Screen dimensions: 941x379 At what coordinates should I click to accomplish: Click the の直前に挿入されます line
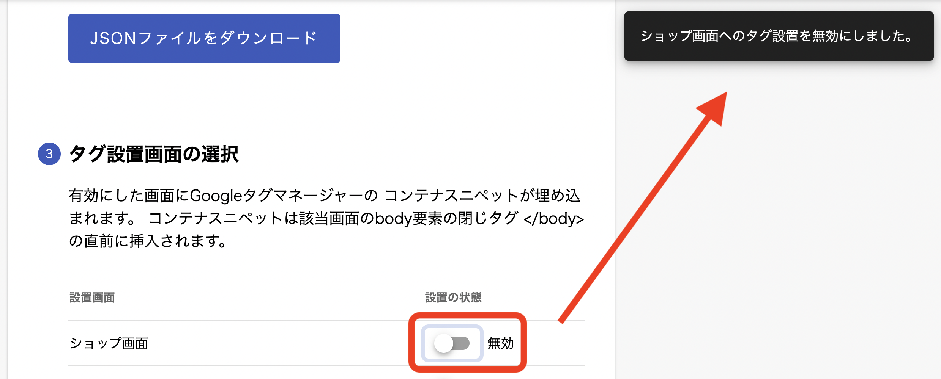(148, 241)
